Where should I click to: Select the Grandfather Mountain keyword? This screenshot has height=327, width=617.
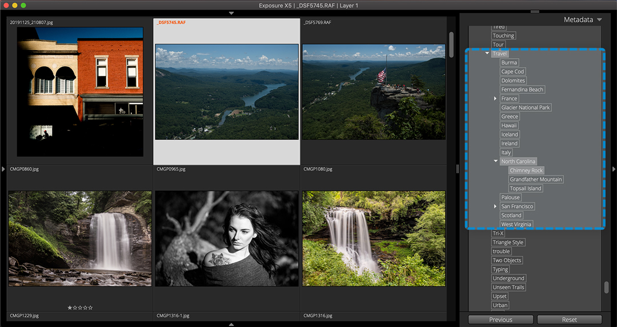(536, 179)
